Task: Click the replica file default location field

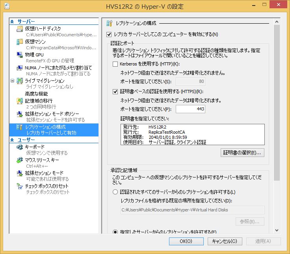Action: [193, 210]
